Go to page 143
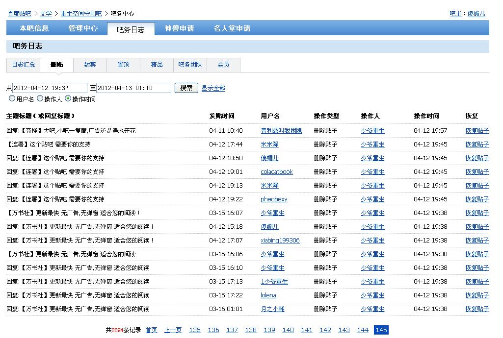The width and height of the screenshot is (503, 338). pos(344,330)
